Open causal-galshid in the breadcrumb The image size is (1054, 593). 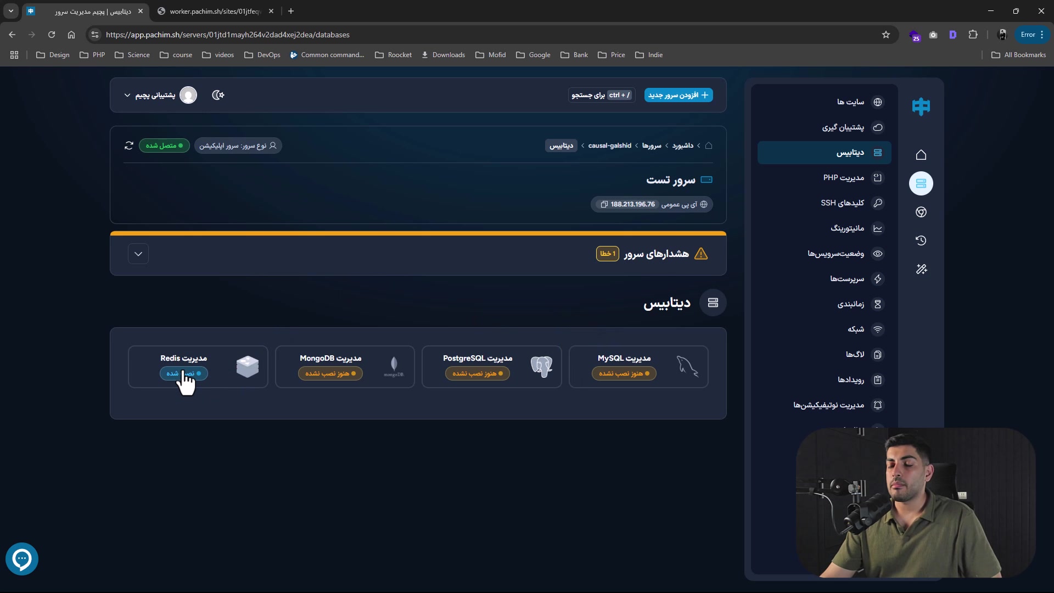tap(610, 146)
